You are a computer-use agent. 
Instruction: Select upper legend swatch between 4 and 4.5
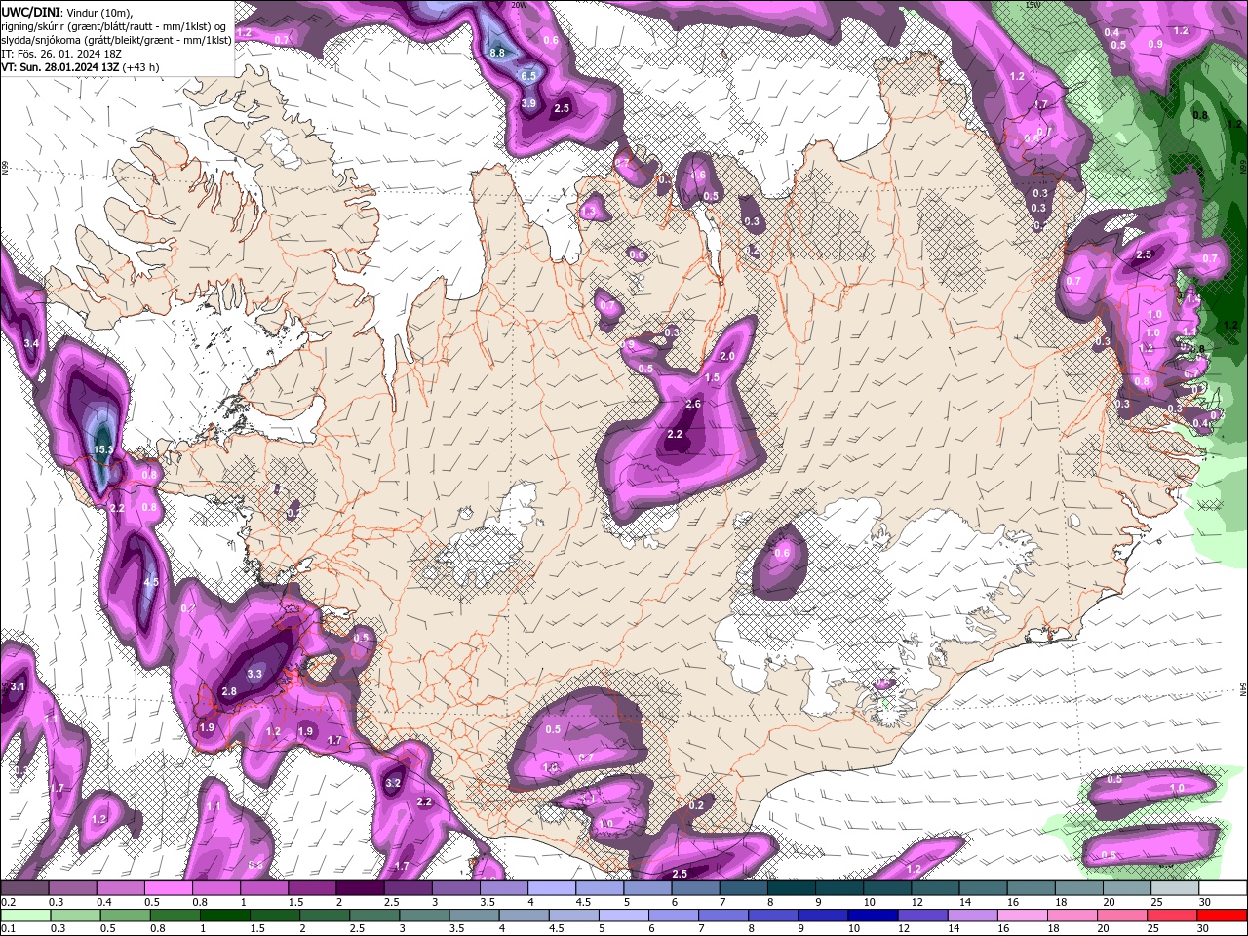551,888
